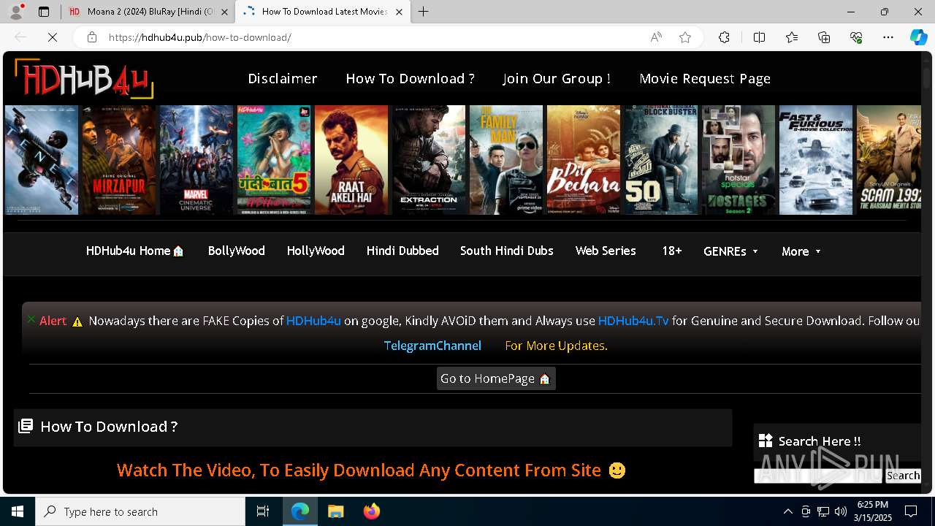Open the Scam 1992 poster

click(x=889, y=160)
